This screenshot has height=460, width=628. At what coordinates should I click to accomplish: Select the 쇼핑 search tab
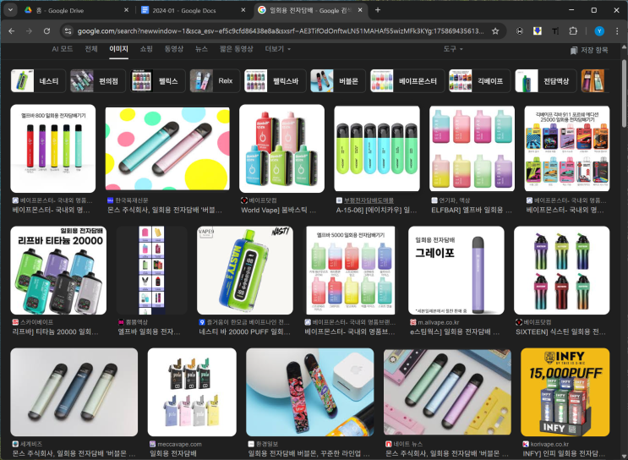click(146, 49)
